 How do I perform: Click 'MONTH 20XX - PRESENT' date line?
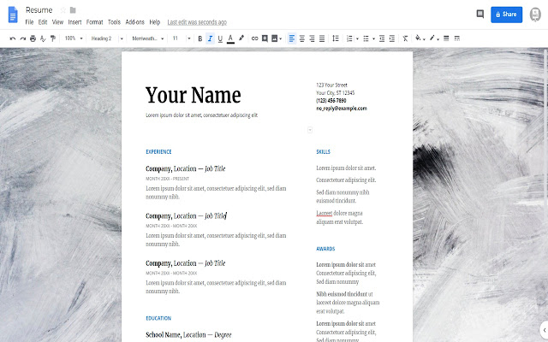pos(168,179)
